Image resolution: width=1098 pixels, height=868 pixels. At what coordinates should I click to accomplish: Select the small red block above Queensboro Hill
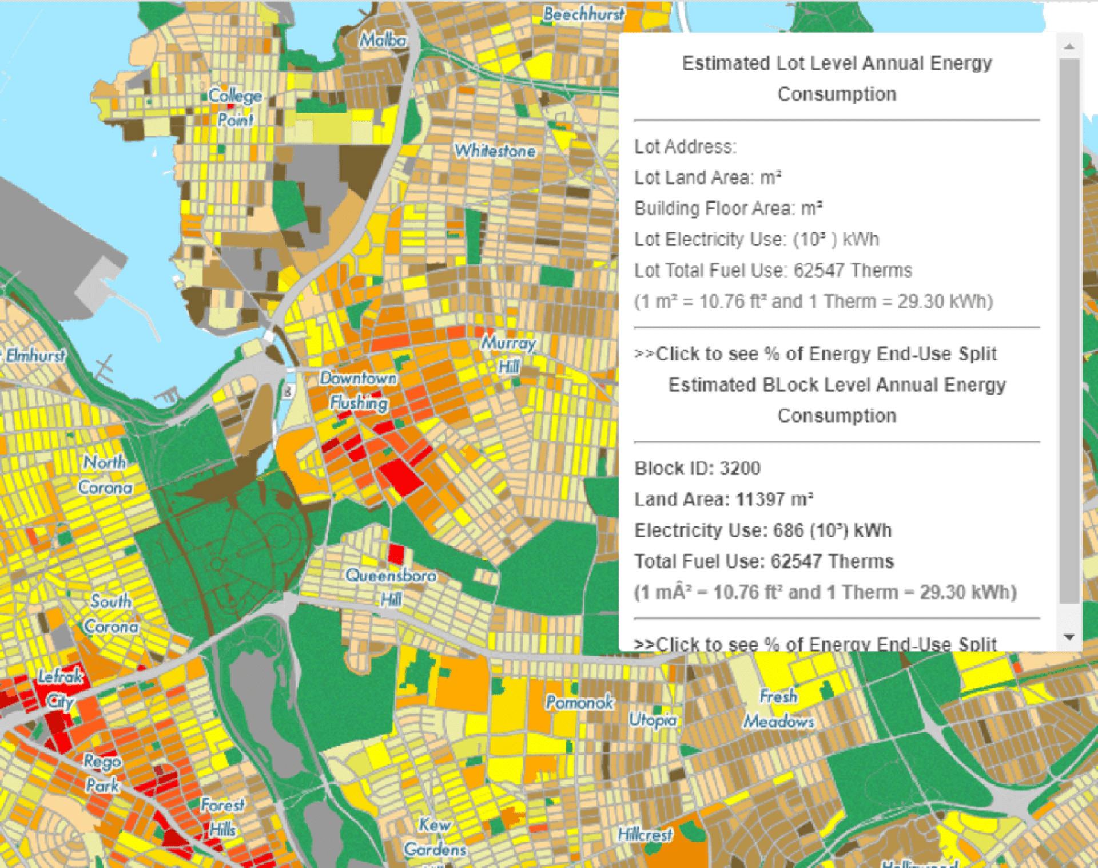396,554
